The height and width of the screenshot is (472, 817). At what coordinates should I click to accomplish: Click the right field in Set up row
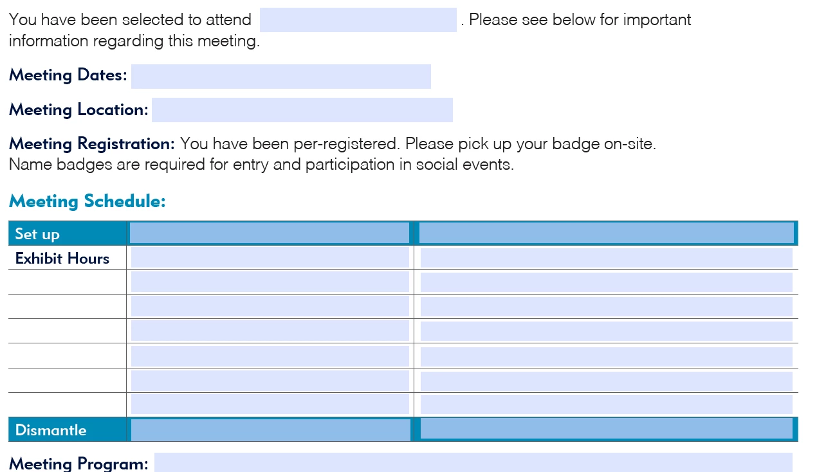[x=607, y=233]
